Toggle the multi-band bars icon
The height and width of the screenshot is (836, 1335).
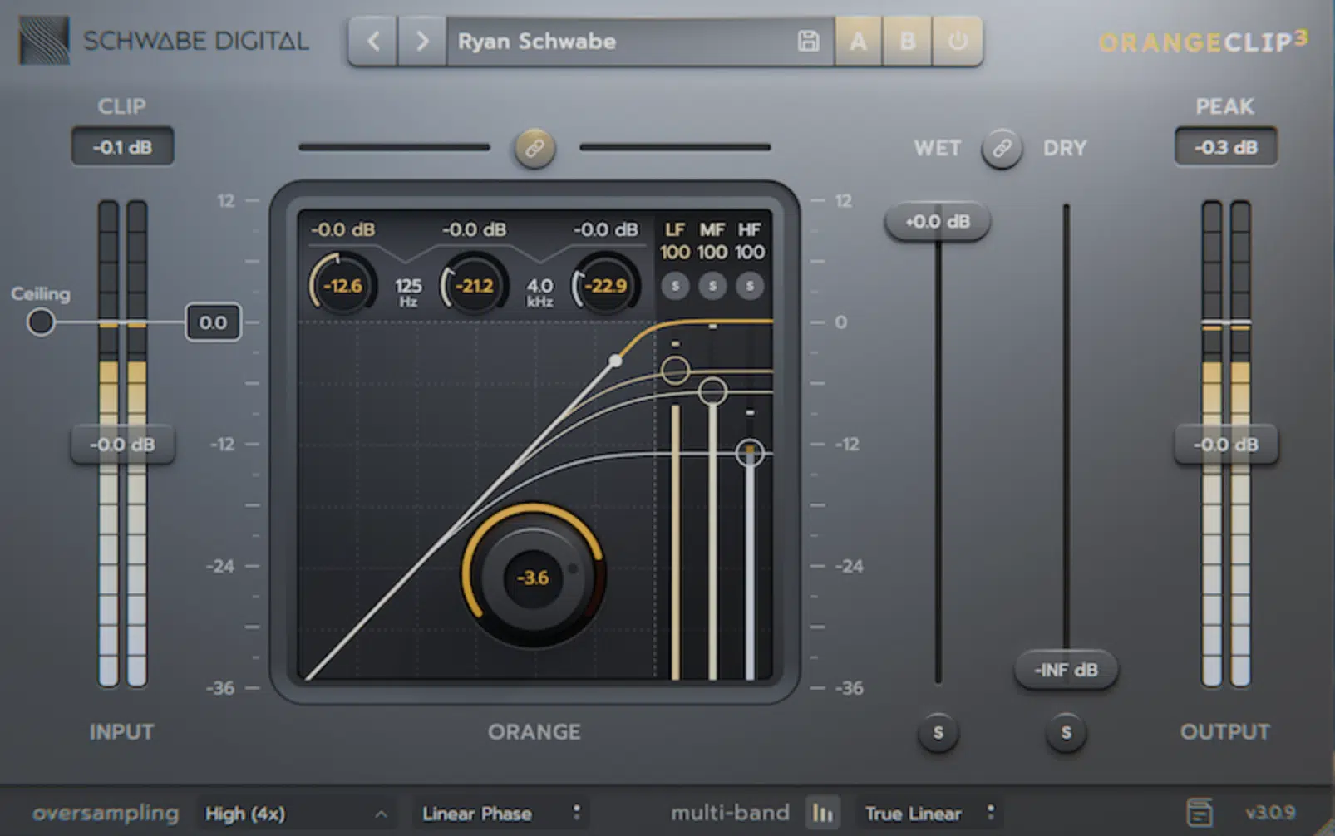coord(823,813)
